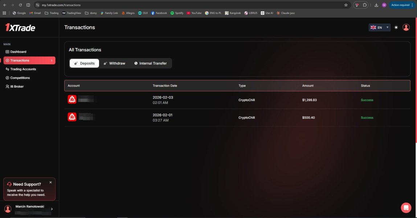
Task: Switch to the Internal Transfer tab
Action: coord(150,63)
